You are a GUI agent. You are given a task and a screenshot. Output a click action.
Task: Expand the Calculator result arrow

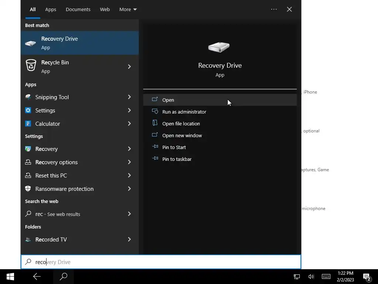(x=130, y=124)
